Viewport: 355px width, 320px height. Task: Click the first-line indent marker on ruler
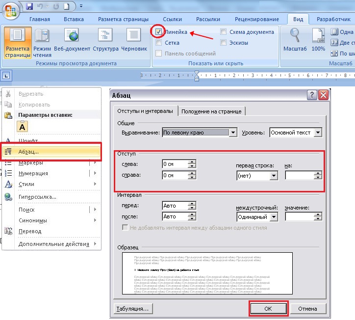tap(197, 73)
